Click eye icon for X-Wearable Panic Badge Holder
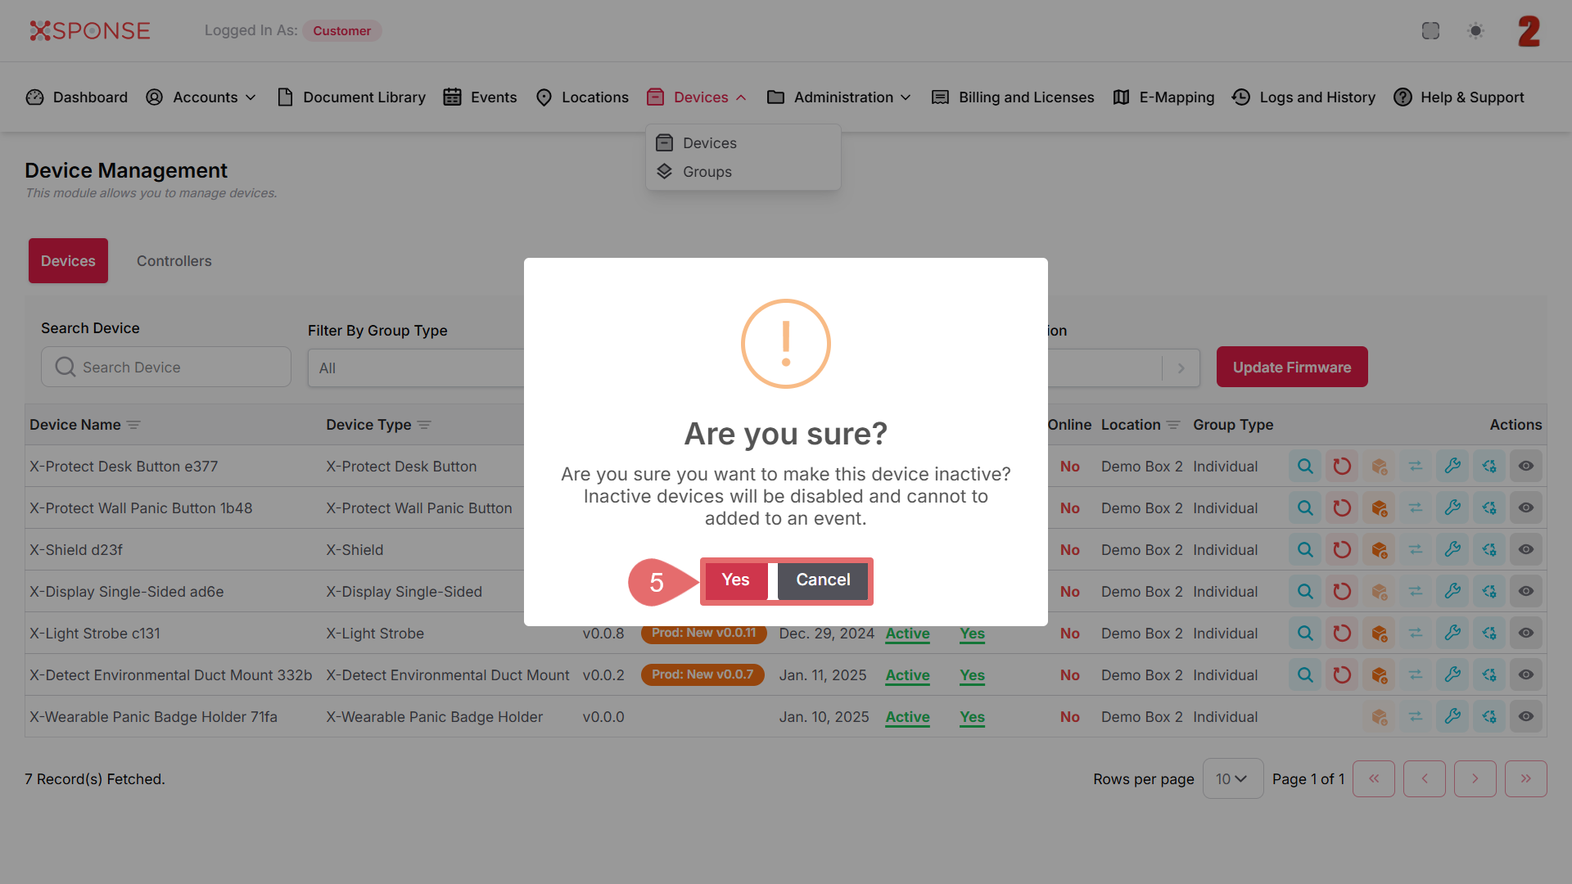The image size is (1572, 884). 1526,717
